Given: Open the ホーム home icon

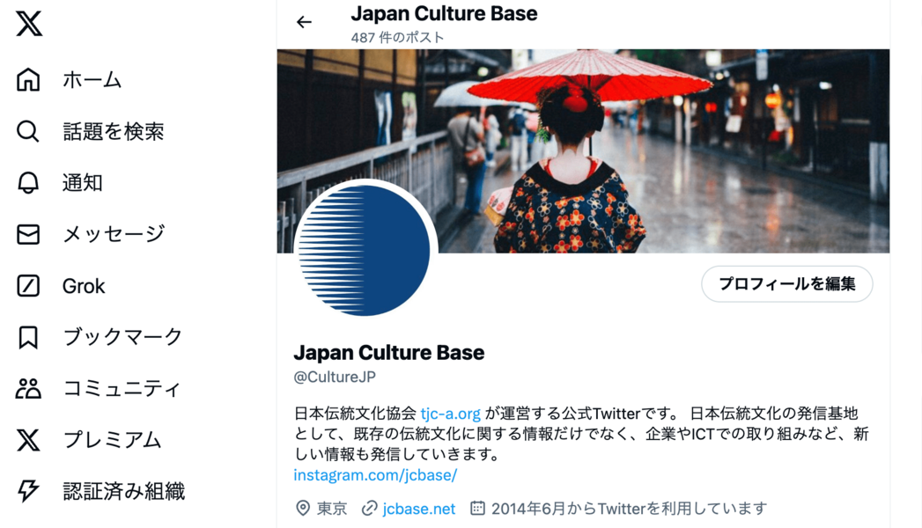Looking at the screenshot, I should [28, 80].
